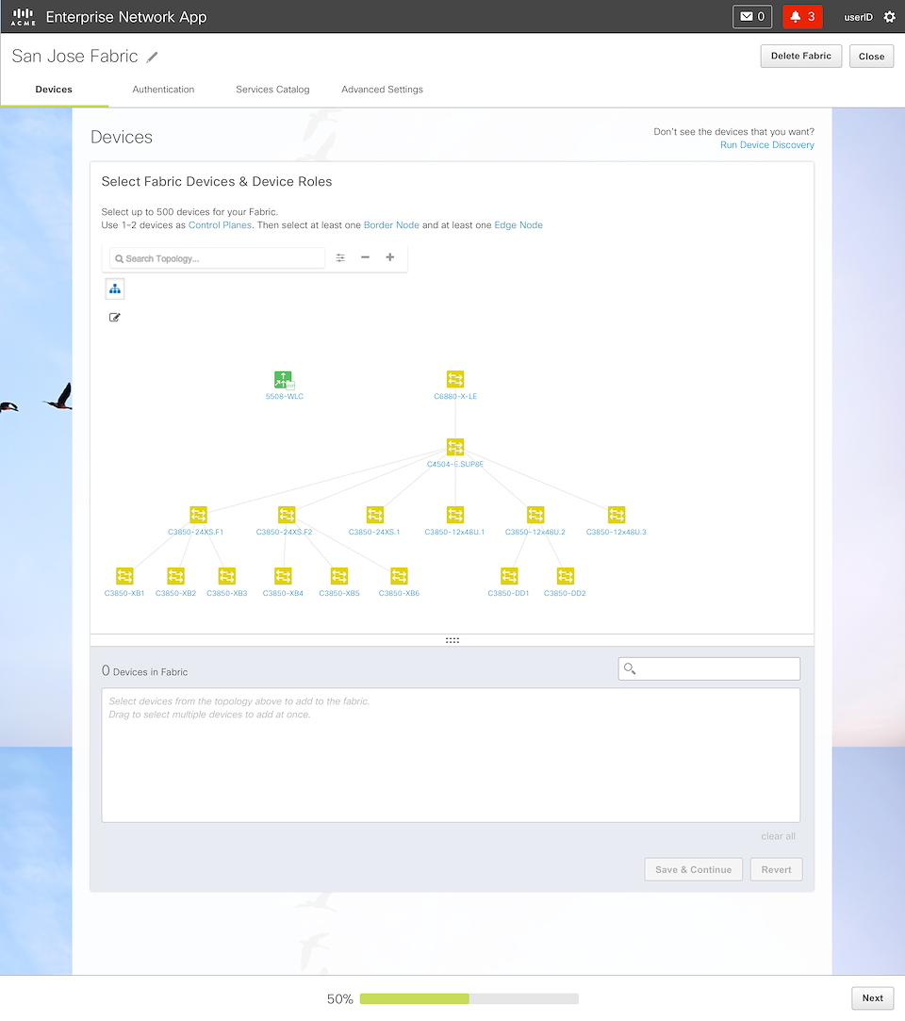Screen dimensions: 905x1021
Task: Open the messages envelope counter
Action: [752, 17]
